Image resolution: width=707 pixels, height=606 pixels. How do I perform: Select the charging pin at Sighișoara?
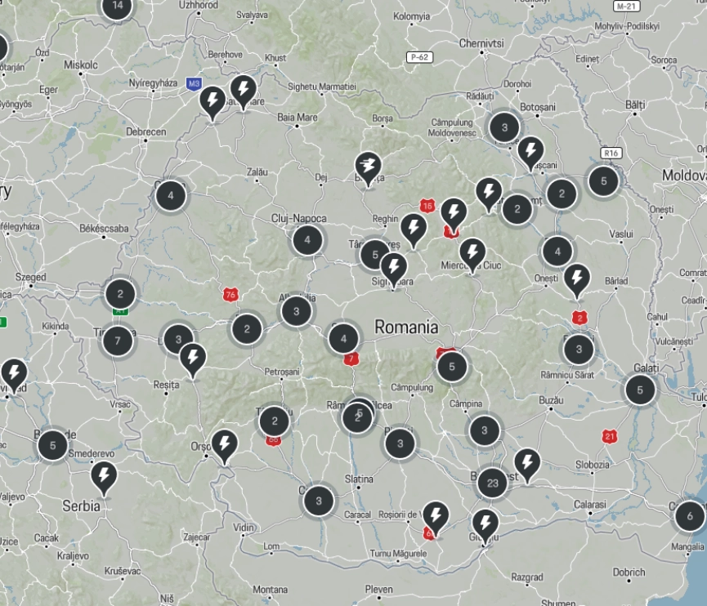394,268
